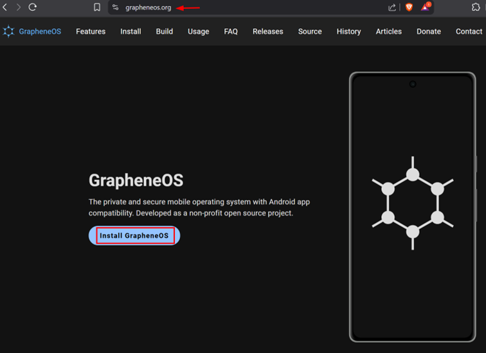Open the browser extensions puzzle icon

(x=476, y=8)
